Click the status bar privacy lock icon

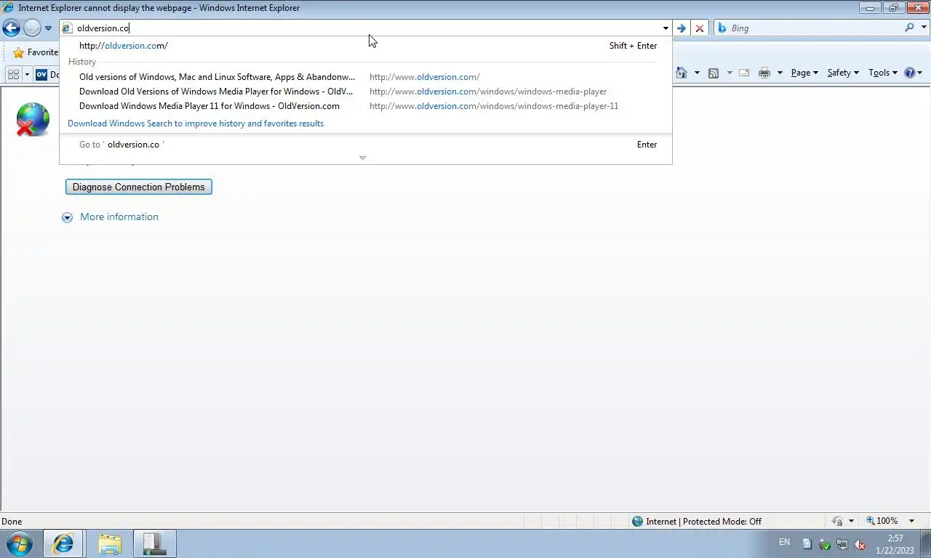[838, 521]
